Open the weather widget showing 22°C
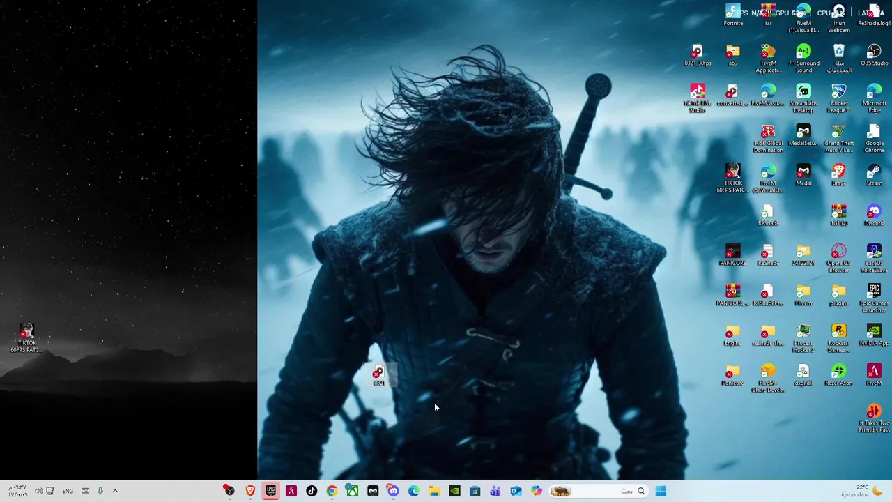 click(x=861, y=491)
